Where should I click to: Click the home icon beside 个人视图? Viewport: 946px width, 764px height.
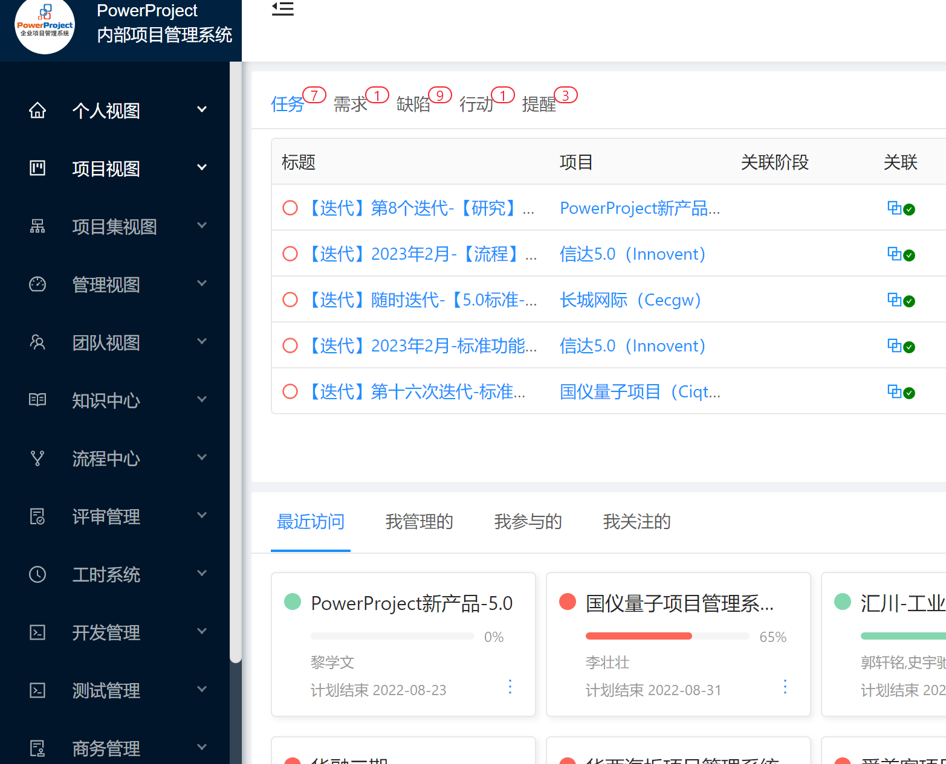point(37,111)
